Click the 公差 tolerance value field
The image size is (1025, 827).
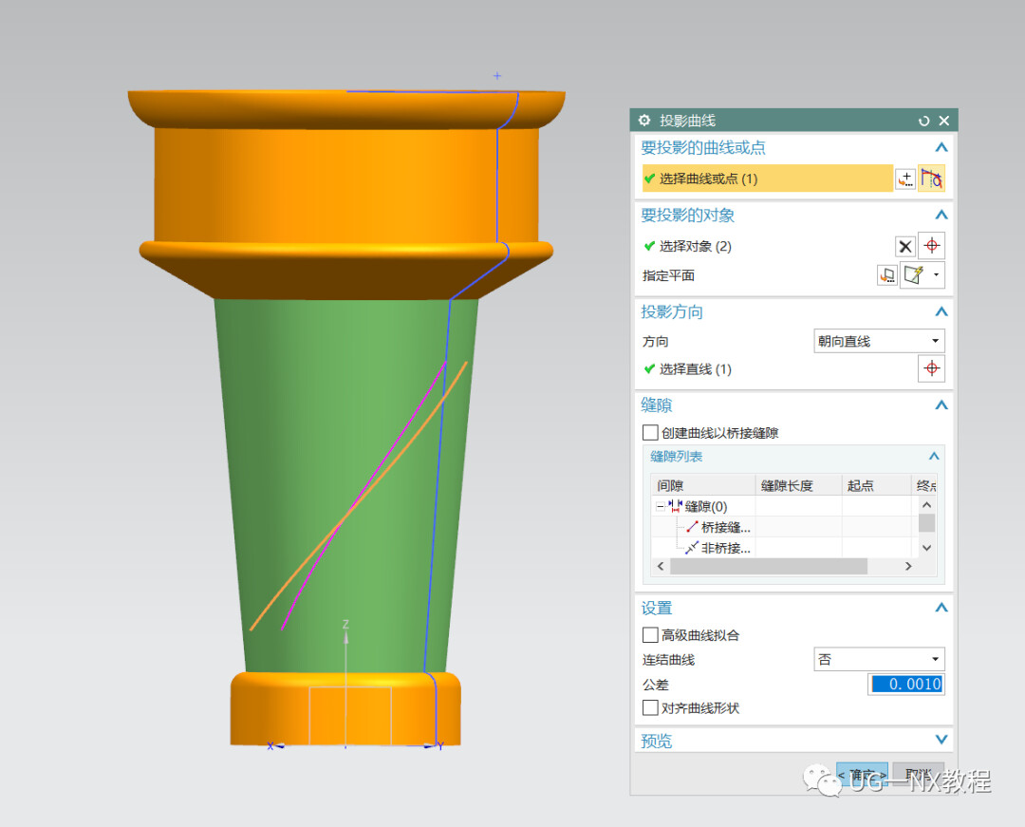click(906, 684)
